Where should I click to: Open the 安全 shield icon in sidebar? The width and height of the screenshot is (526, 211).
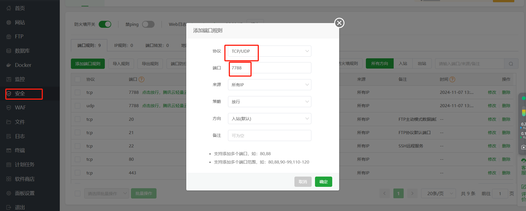(9, 94)
